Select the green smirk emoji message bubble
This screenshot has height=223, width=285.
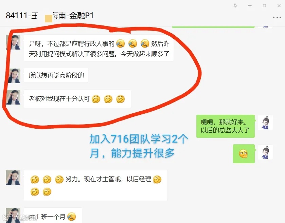(244, 154)
